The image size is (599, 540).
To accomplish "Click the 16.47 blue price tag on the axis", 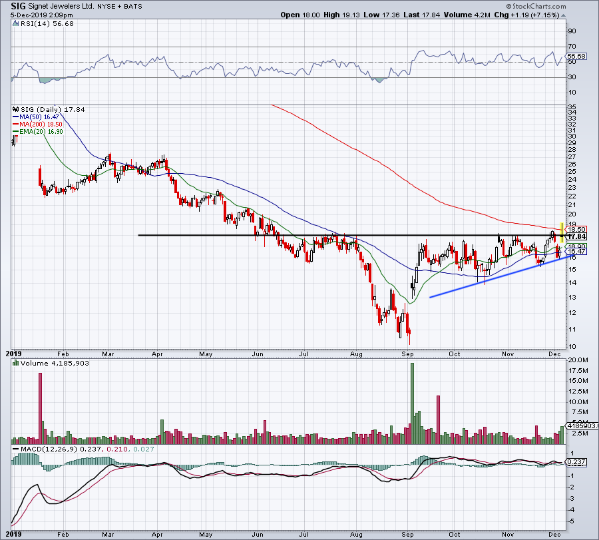I will point(576,252).
